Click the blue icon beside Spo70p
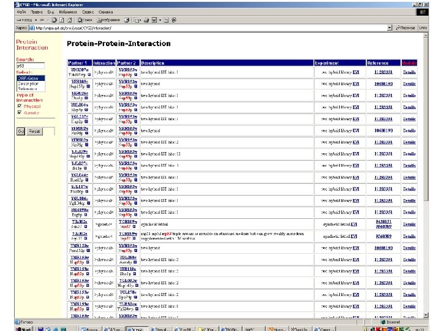 coord(135,297)
